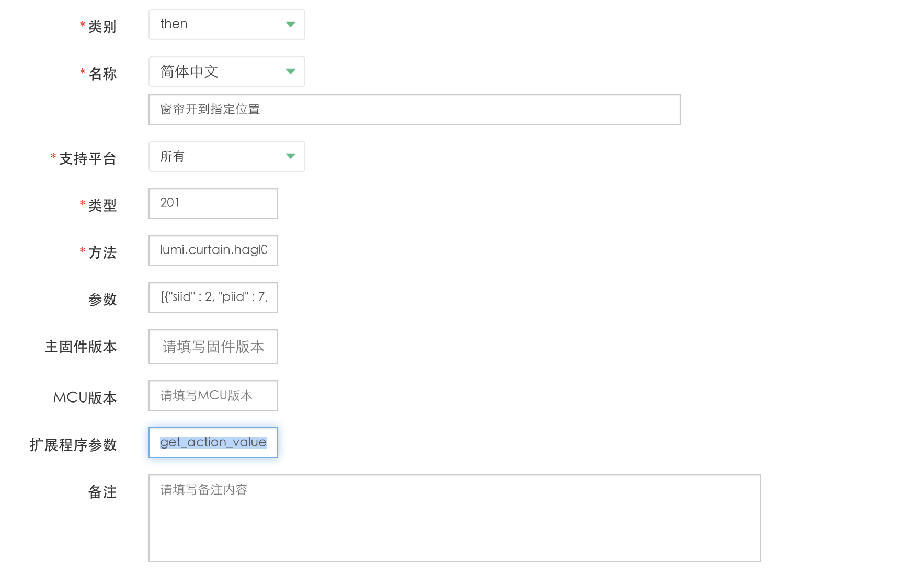Click the green arrow beside 所有
915x574 pixels.
(x=291, y=156)
